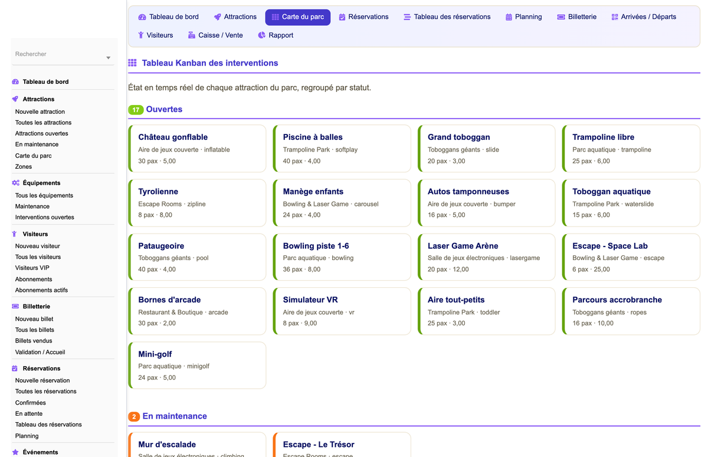Click sidebar rocket icon next to Attractions
Screen dimensions: 708x457
pyautogui.click(x=15, y=99)
